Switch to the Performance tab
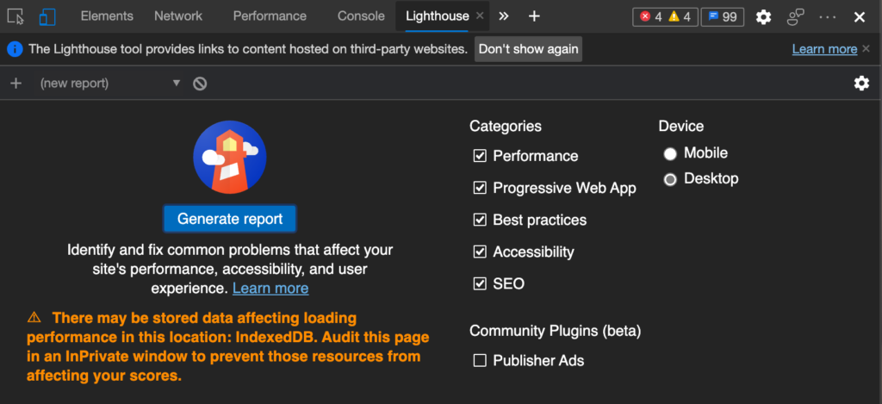Image resolution: width=882 pixels, height=404 pixels. click(270, 16)
